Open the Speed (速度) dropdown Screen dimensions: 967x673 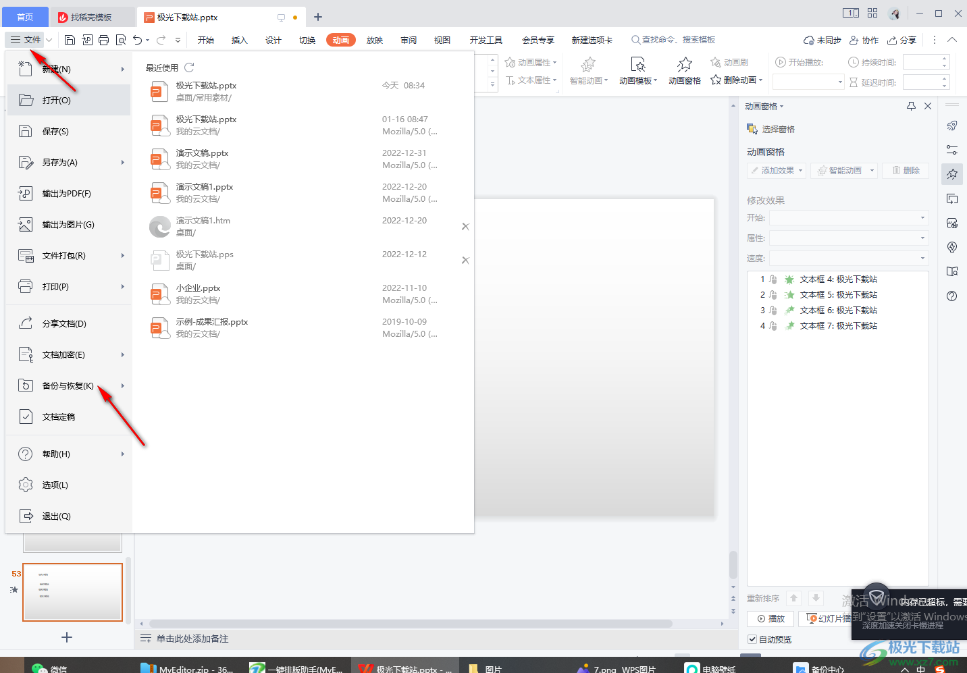tap(849, 258)
